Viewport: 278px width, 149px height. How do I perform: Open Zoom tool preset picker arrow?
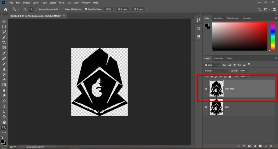[x=18, y=10]
